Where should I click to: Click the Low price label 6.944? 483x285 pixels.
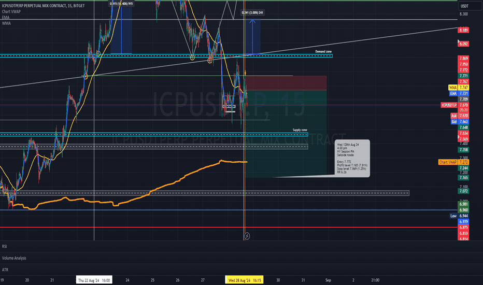click(459, 216)
